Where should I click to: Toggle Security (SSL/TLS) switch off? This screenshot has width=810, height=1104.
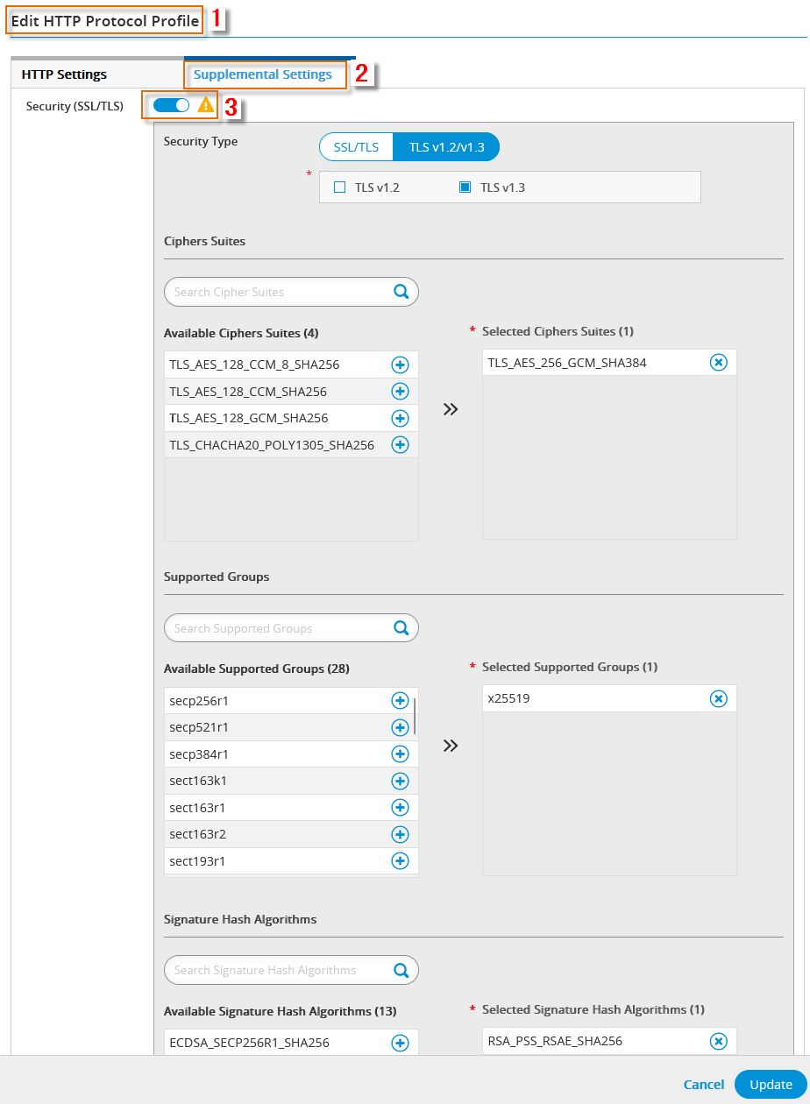pos(171,106)
